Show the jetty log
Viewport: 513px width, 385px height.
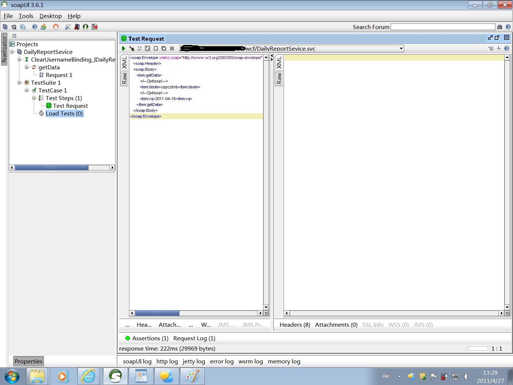click(x=194, y=362)
